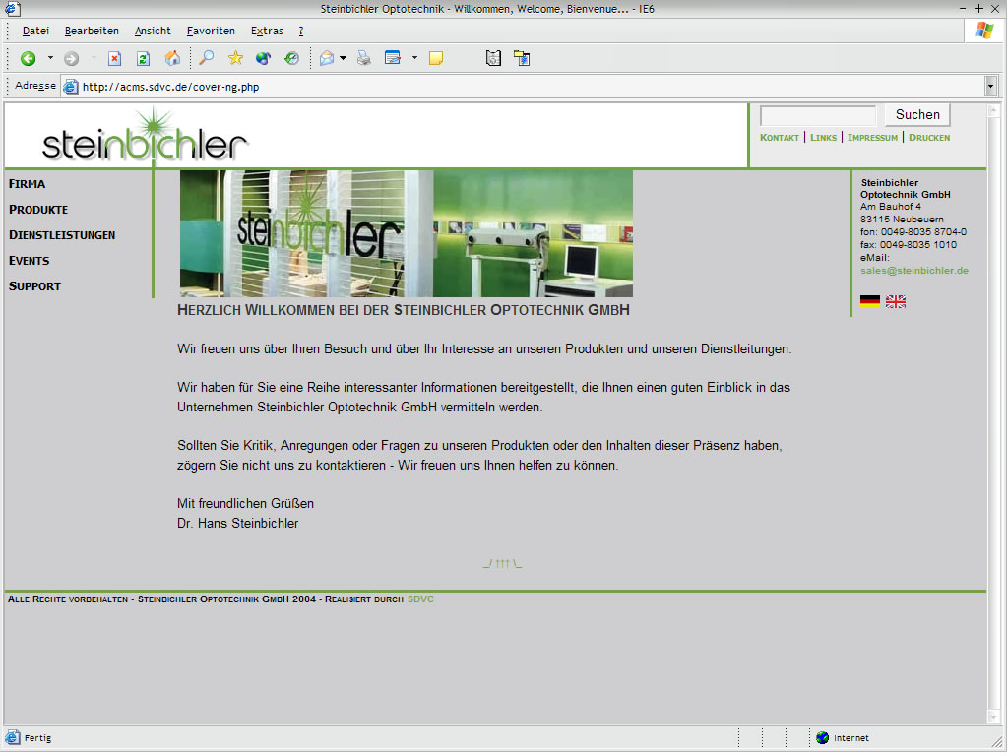Viewport: 1008px width, 756px height.
Task: Click the IE icon in the title bar
Action: point(12,9)
